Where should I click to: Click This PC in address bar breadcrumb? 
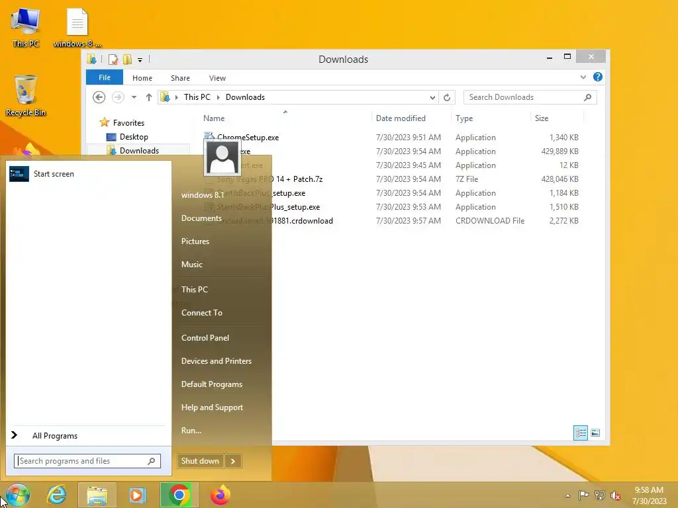coord(197,97)
